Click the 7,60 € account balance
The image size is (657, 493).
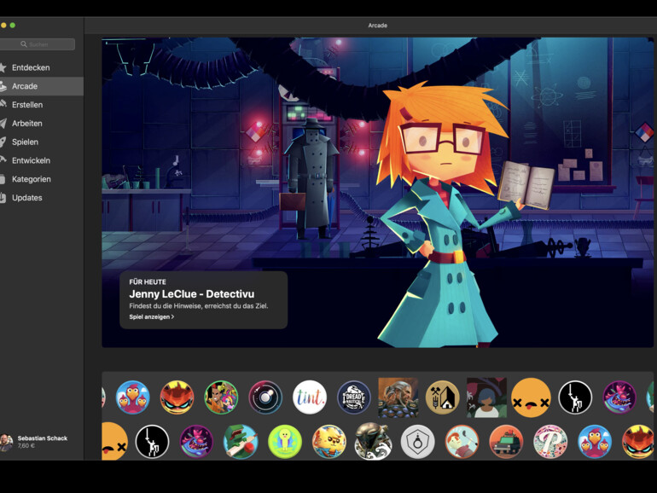point(26,446)
